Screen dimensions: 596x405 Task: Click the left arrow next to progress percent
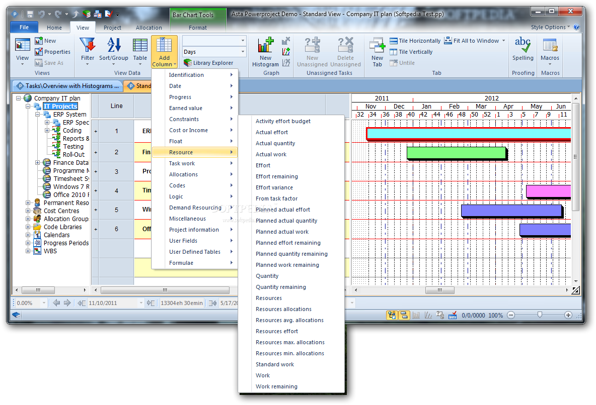pyautogui.click(x=56, y=303)
